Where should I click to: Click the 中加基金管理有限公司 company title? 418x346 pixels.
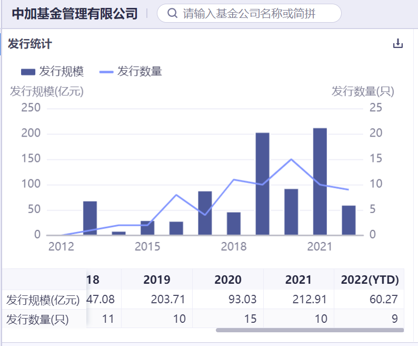click(x=75, y=14)
